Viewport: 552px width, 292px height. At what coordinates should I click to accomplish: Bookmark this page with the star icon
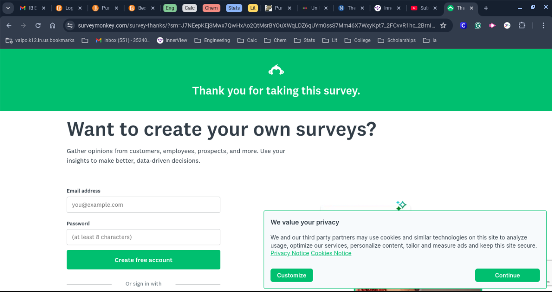click(x=443, y=25)
